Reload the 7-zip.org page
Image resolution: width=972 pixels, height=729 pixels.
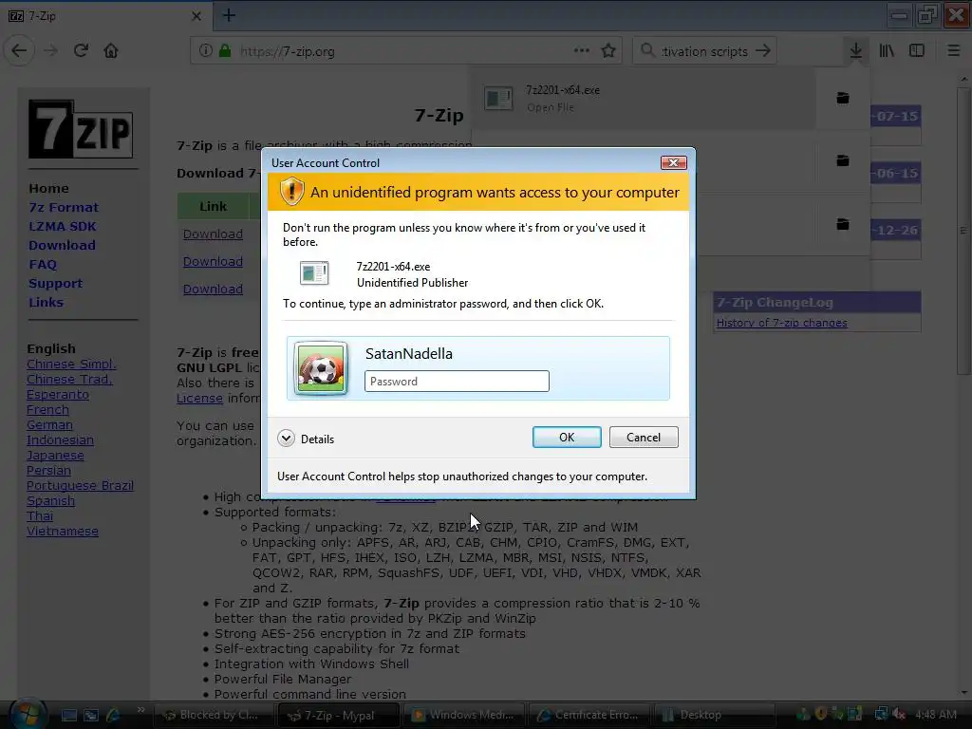tap(82, 51)
